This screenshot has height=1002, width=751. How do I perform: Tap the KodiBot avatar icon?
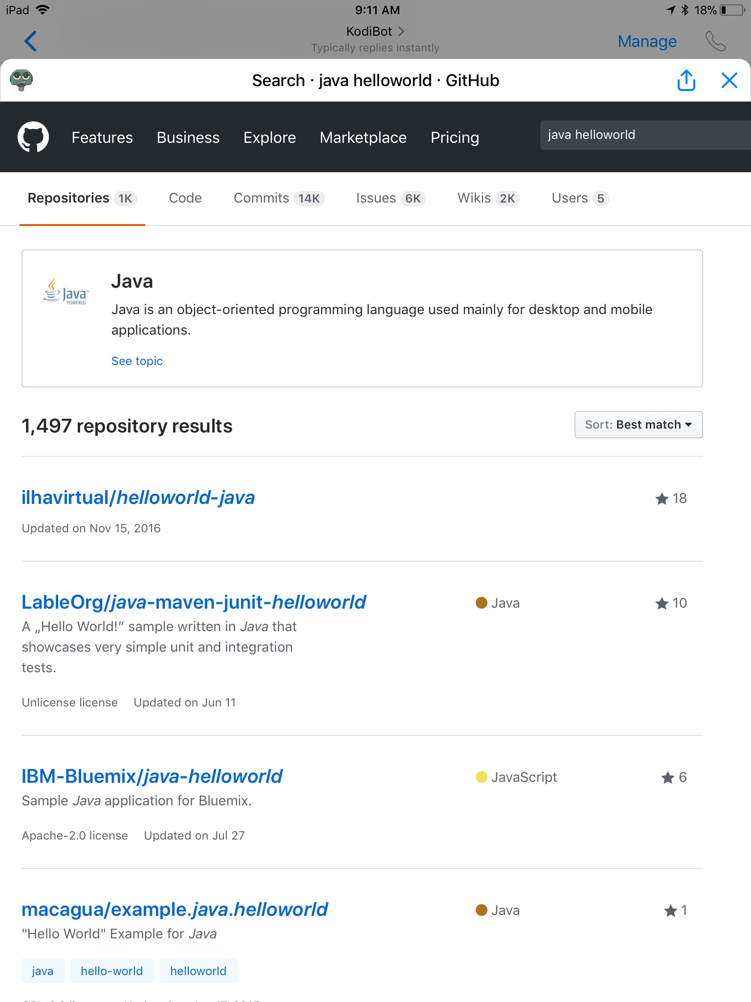pyautogui.click(x=21, y=80)
